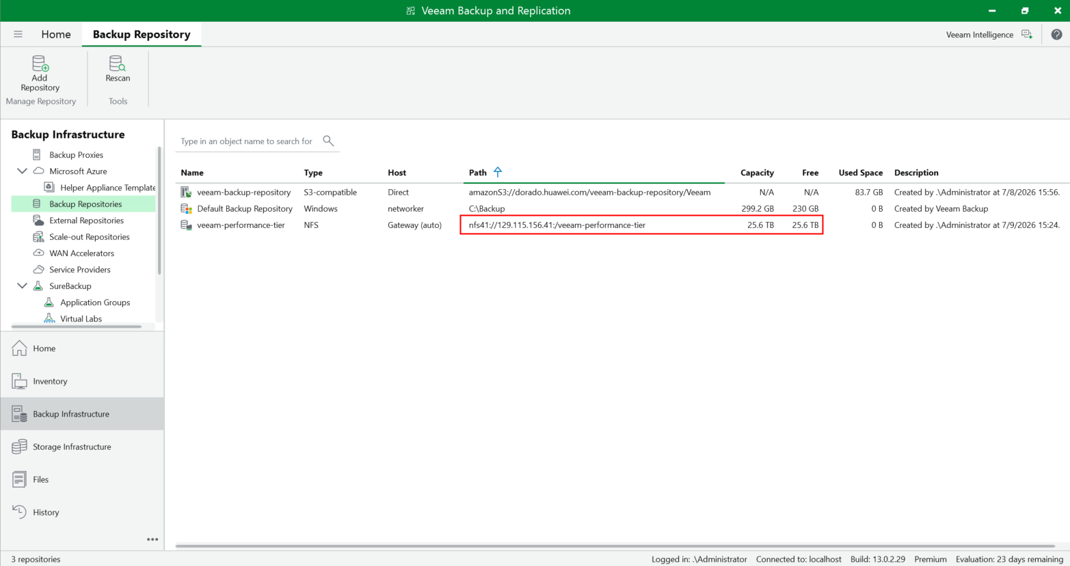Viewport: 1070px width, 566px height.
Task: Click the veeam-performance-tier row icon
Action: (186, 225)
